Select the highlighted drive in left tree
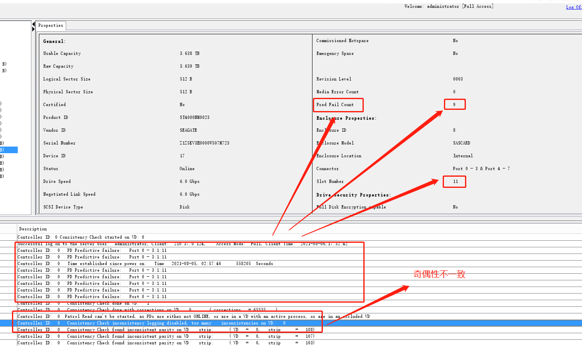Viewport: 582px width, 346px height. [x=8, y=150]
